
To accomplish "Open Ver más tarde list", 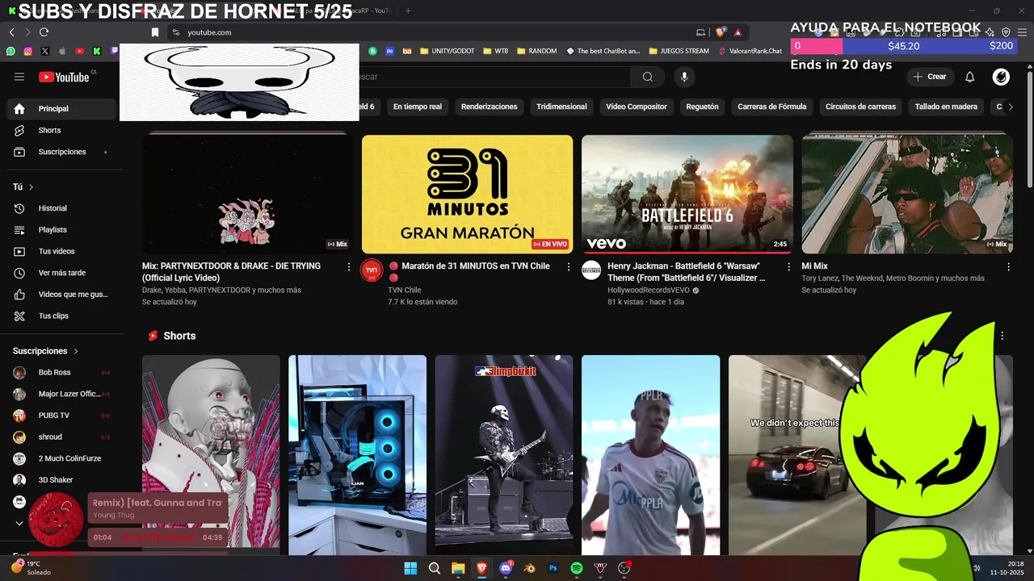I will pyautogui.click(x=62, y=273).
